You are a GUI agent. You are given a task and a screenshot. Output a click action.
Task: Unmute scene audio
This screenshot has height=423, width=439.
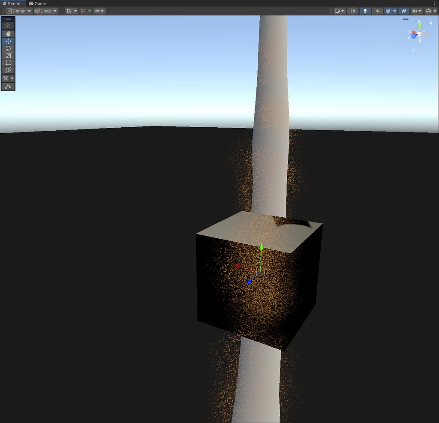coord(377,11)
